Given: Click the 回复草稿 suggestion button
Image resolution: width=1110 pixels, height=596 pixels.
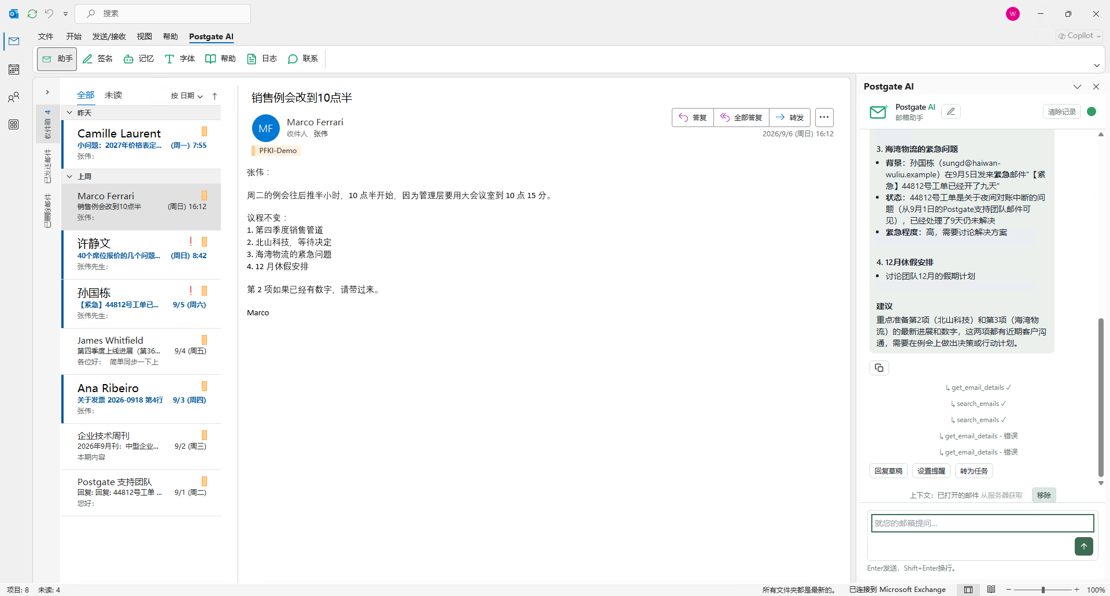Looking at the screenshot, I should point(889,471).
